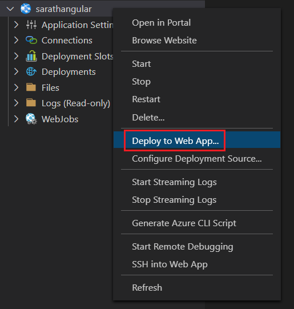294x309 pixels.
Task: Click the Deployment Slots chart icon
Action: click(31, 56)
